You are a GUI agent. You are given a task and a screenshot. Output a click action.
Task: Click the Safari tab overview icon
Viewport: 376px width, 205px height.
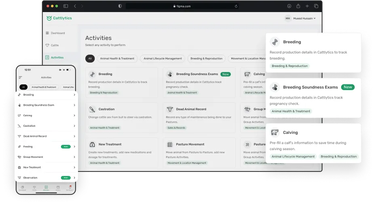pos(316,6)
